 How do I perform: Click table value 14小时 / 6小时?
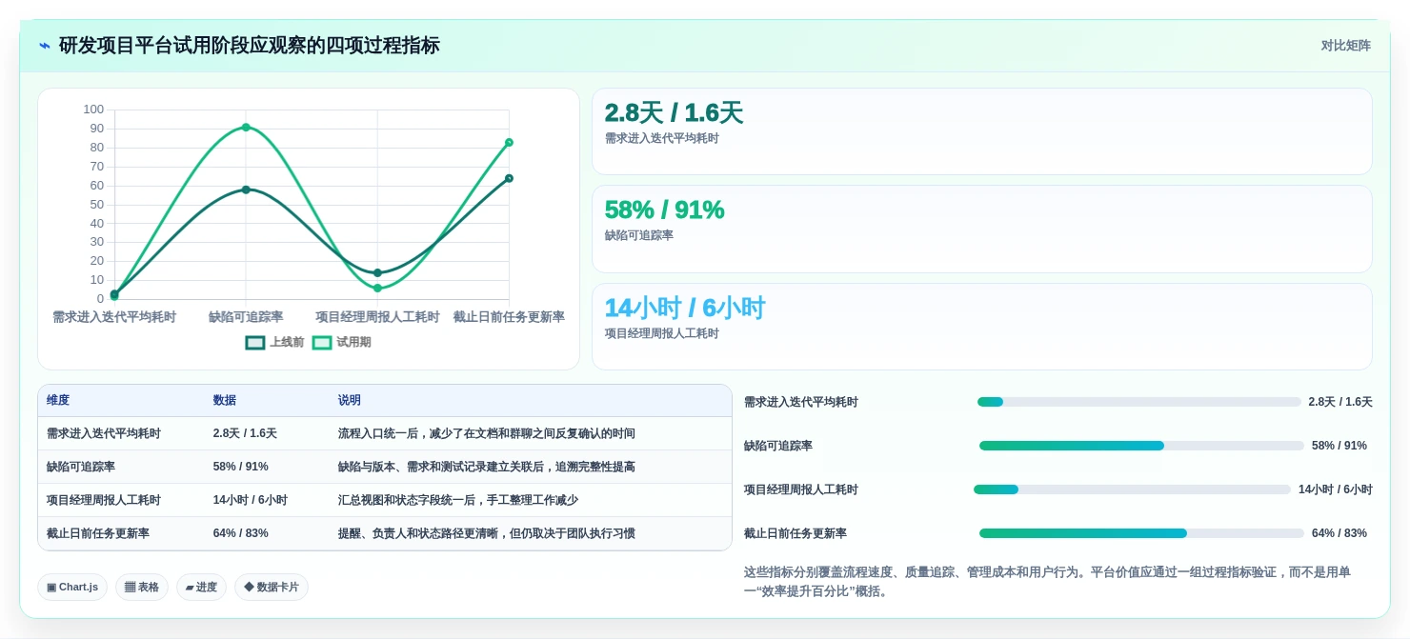251,500
